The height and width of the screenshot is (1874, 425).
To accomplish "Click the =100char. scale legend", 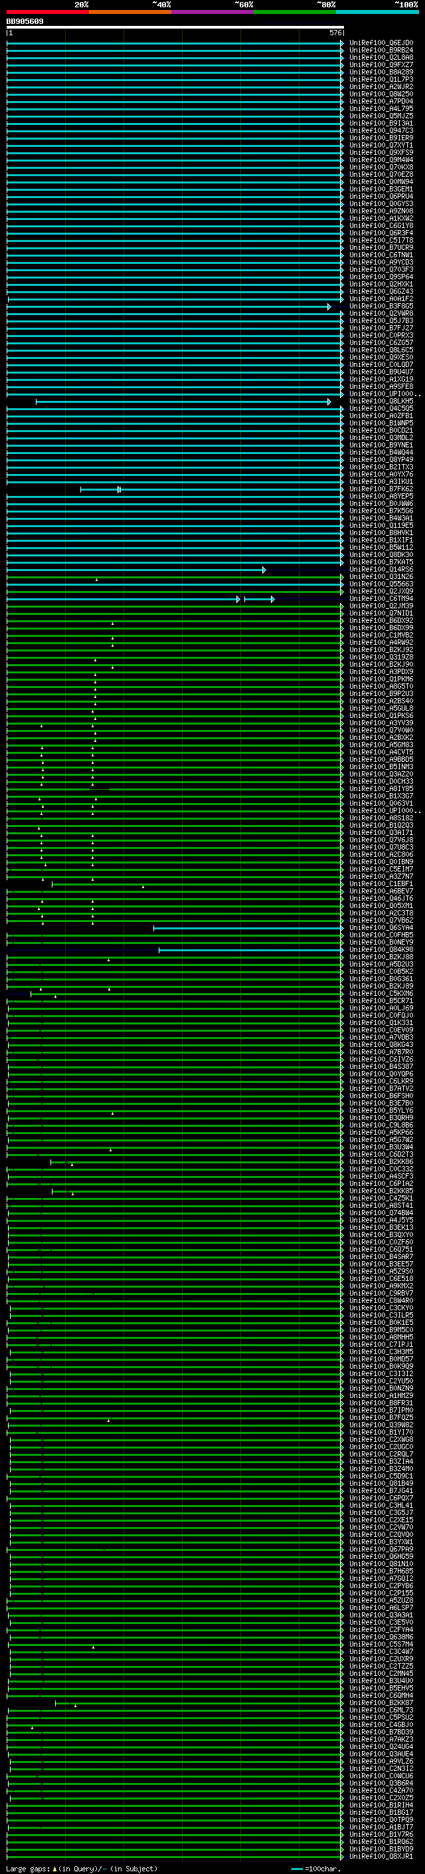I will [x=316, y=1869].
